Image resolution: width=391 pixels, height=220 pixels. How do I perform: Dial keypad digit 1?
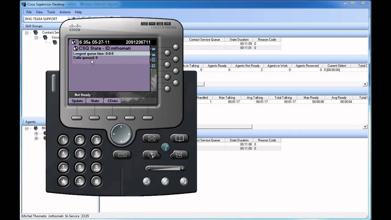point(63,140)
